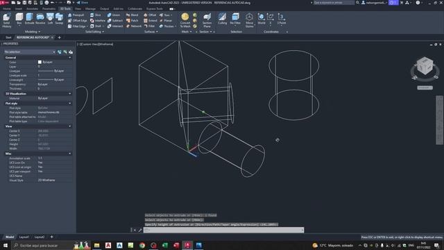This screenshot has height=250, width=444.
Task: Click in the command line input
Action: (x=223, y=230)
